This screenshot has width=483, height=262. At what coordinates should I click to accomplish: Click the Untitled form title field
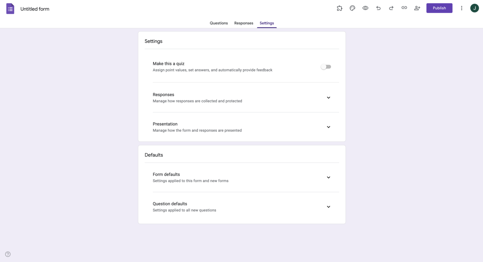[x=35, y=9]
